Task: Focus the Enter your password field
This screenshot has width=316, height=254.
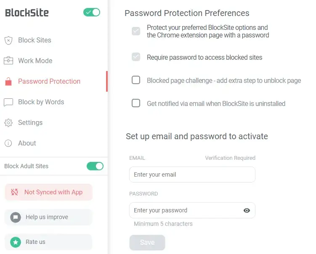Action: (x=185, y=210)
